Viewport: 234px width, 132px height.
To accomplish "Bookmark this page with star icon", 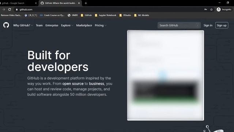I will [x=211, y=10].
